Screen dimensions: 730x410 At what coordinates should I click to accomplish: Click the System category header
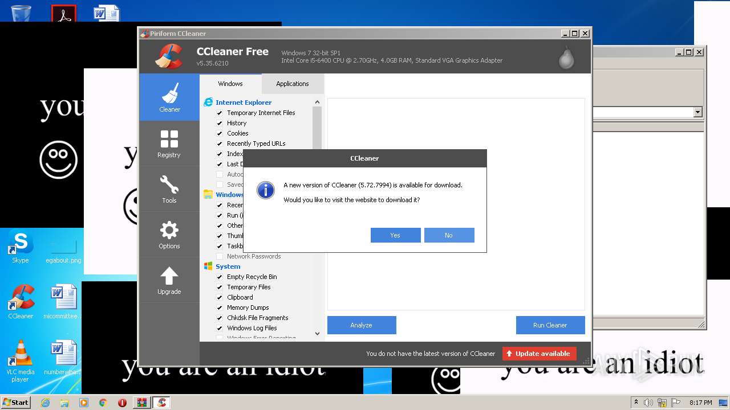(228, 266)
